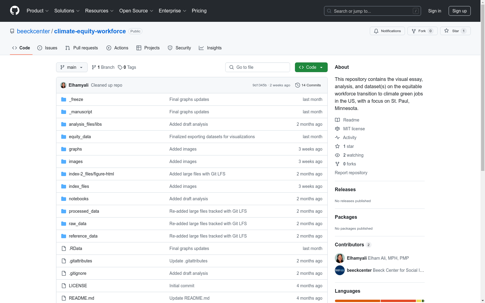This screenshot has height=303, width=485.
Task: Switch to the Issues tab
Action: [x=47, y=48]
